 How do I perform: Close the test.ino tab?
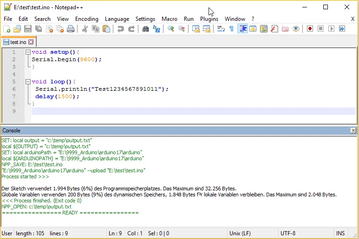pyautogui.click(x=31, y=42)
